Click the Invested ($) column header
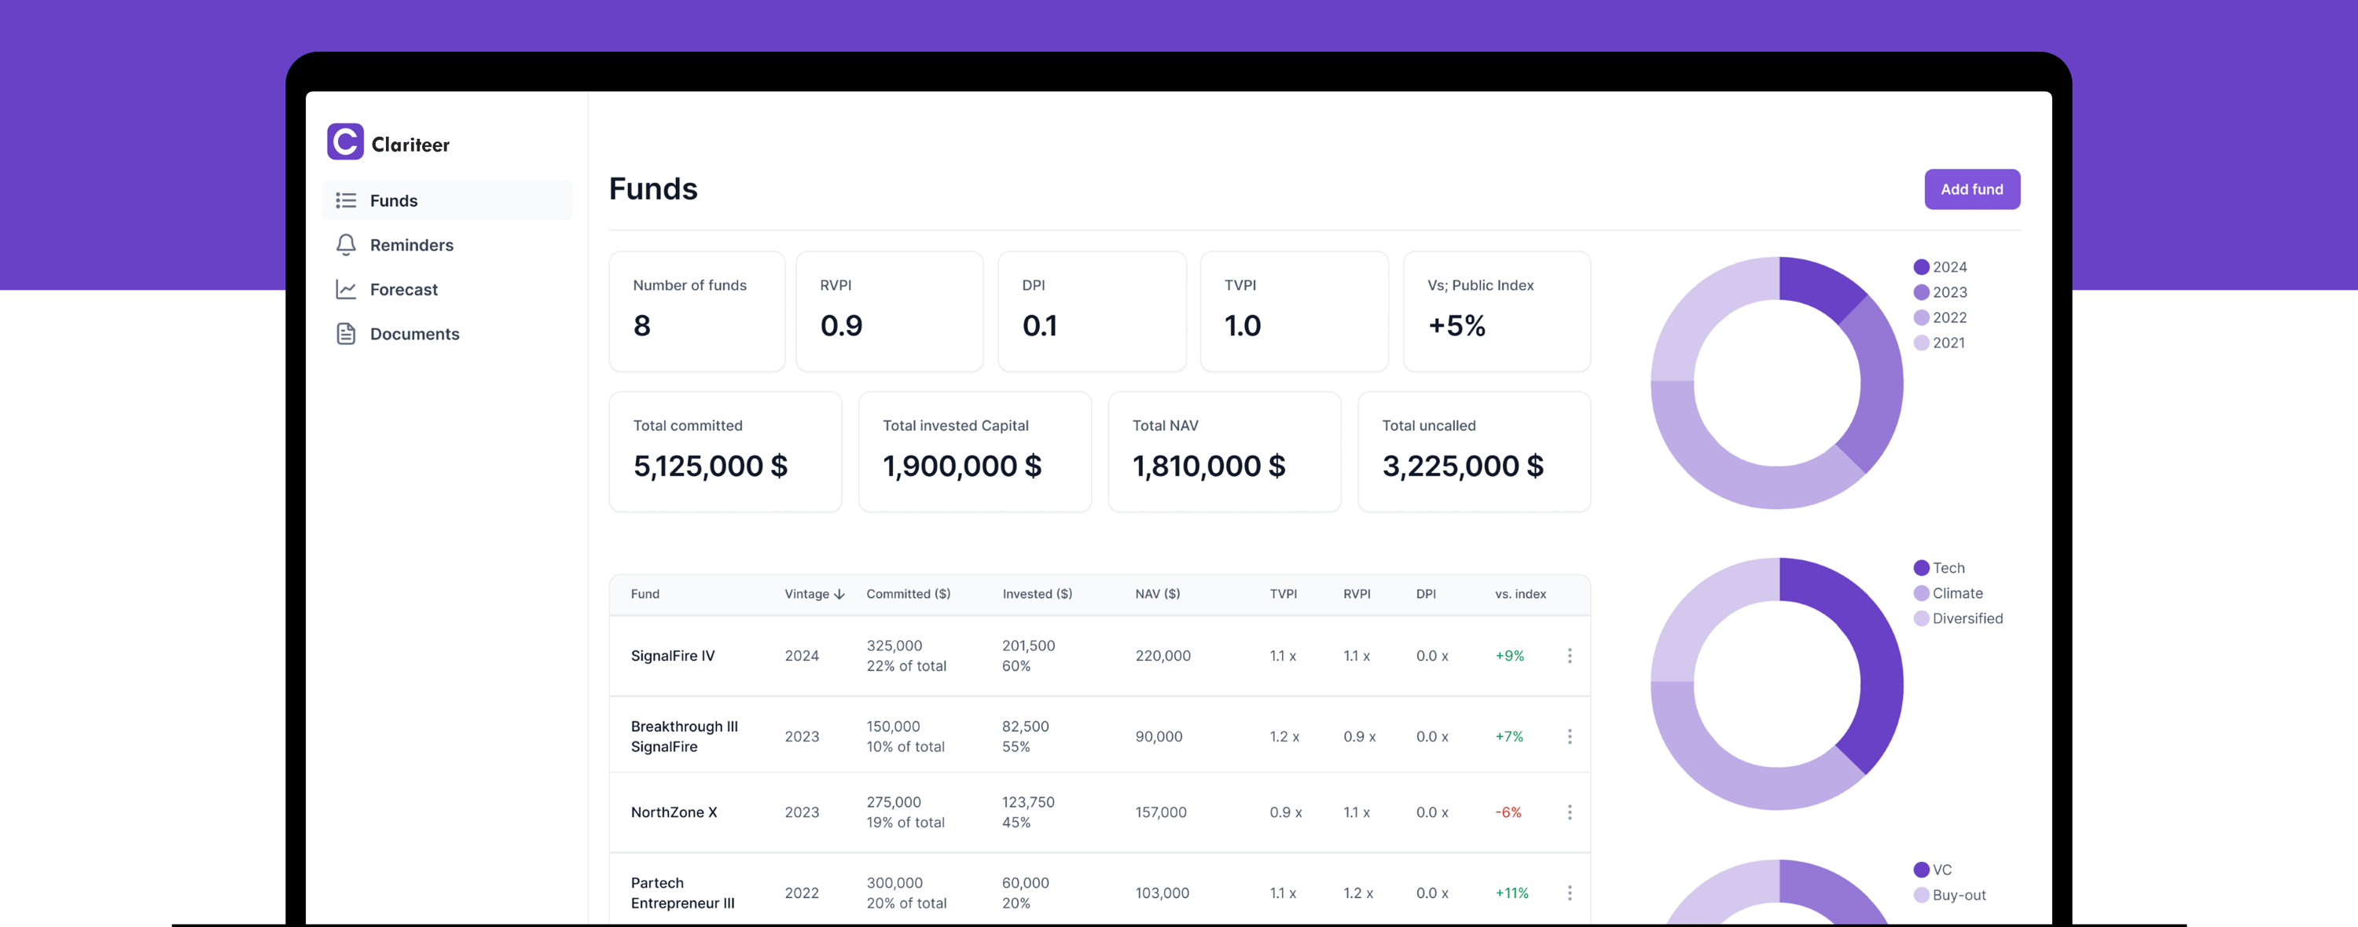The image size is (2358, 927). point(1037,594)
